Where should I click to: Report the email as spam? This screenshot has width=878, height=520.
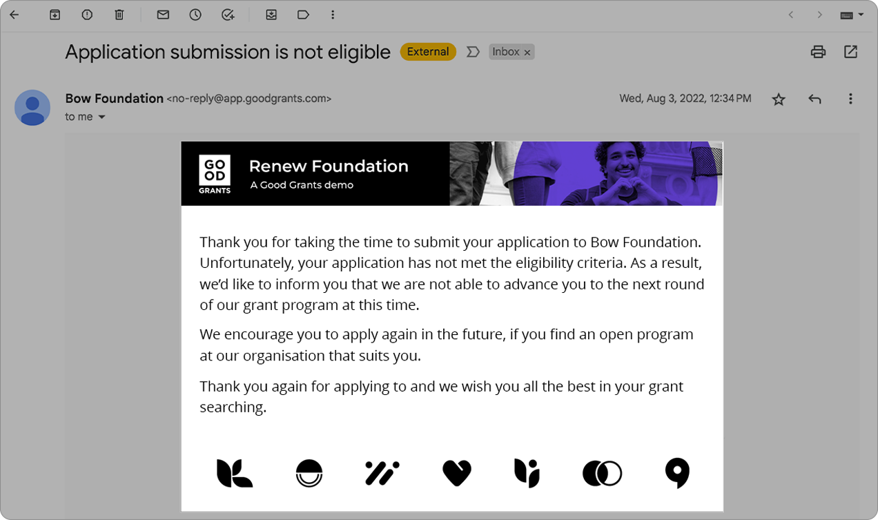click(x=86, y=15)
